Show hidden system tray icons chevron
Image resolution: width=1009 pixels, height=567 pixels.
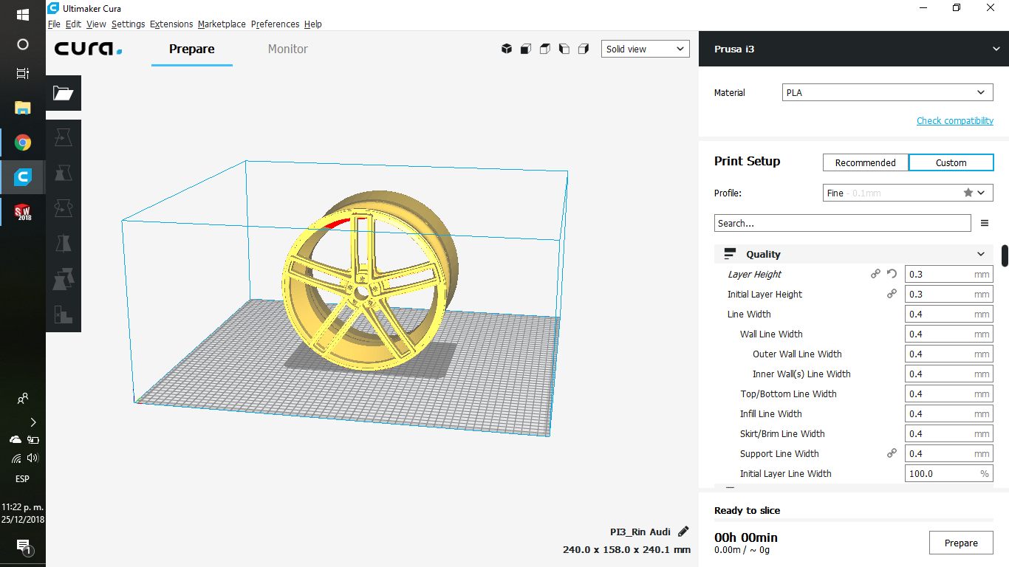[x=33, y=422]
